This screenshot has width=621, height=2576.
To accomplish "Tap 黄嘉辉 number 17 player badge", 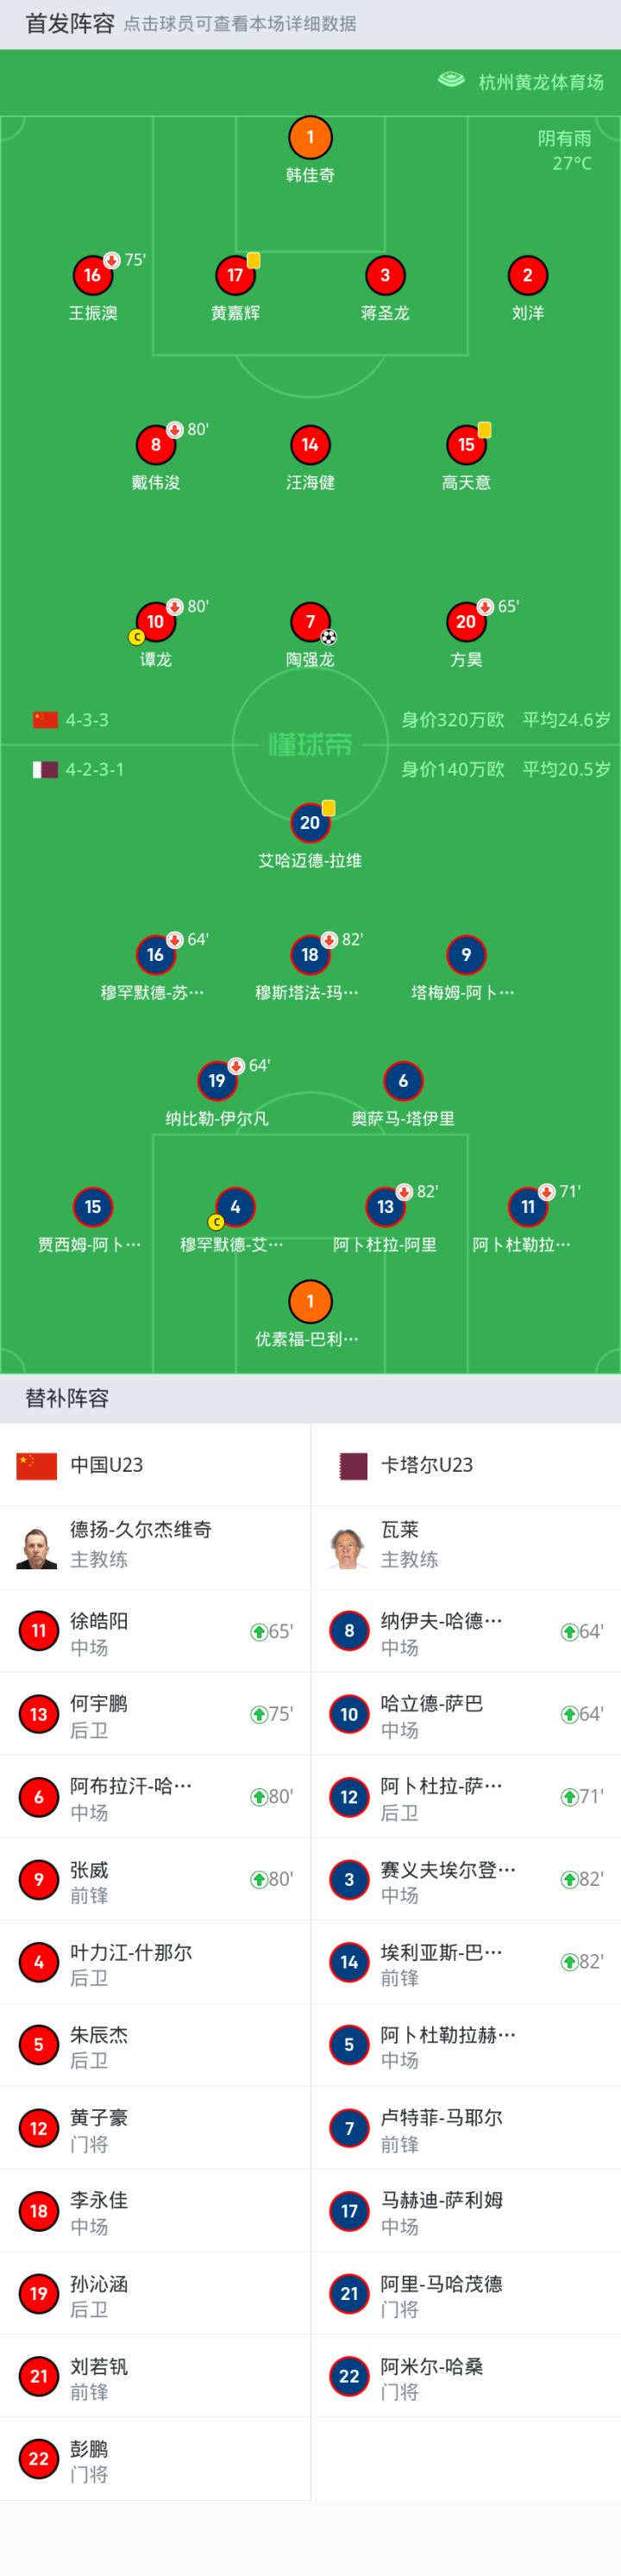I will [235, 275].
